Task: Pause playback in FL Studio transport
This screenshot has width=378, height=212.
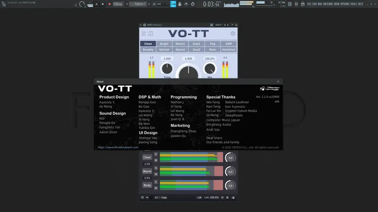Action: tap(96, 4)
